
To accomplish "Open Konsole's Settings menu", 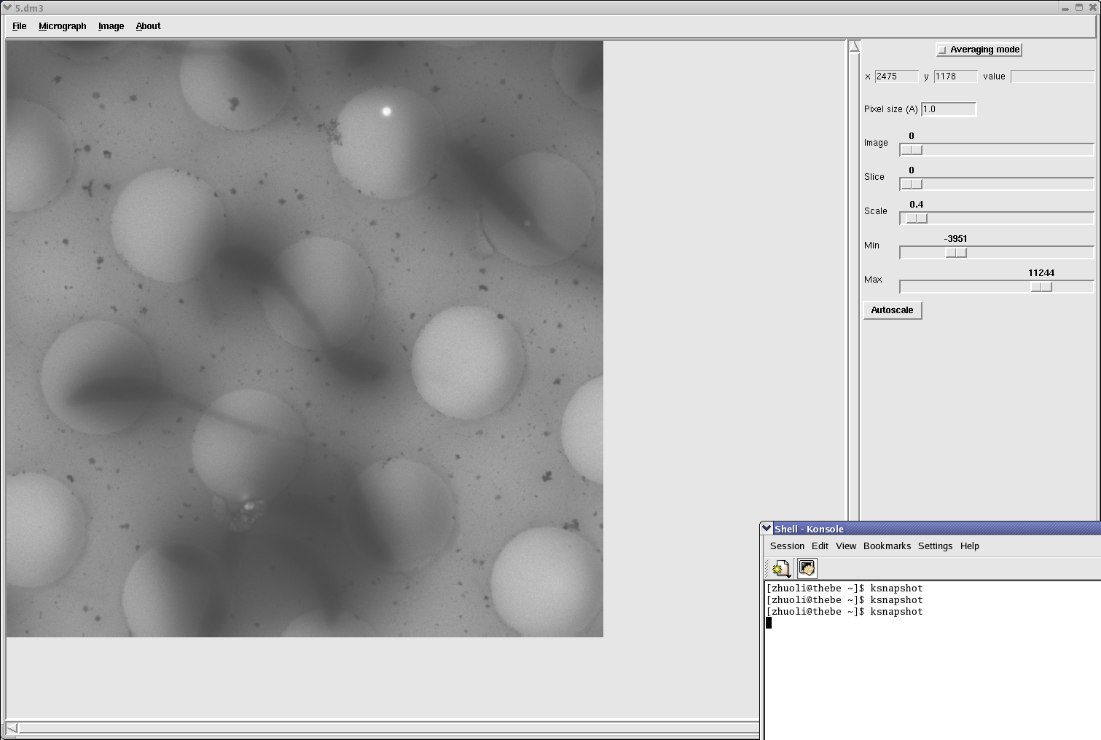I will 935,546.
